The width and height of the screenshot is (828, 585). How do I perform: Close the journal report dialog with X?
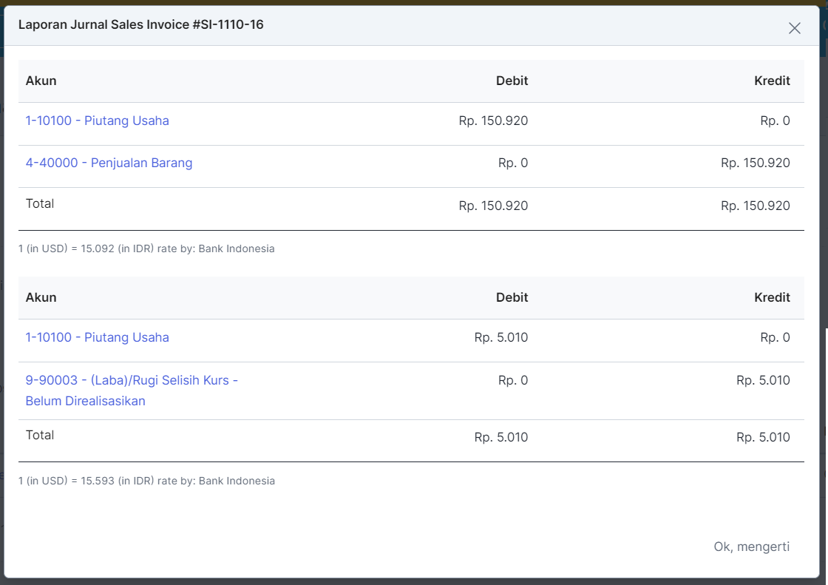pyautogui.click(x=794, y=28)
